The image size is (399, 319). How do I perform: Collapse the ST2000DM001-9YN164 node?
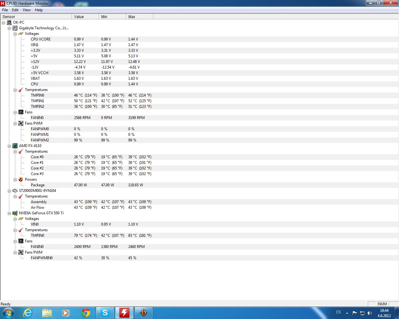(9, 191)
